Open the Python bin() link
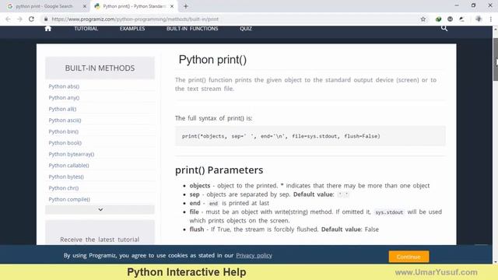Viewport: 498px width, 280px height. pyautogui.click(x=64, y=131)
